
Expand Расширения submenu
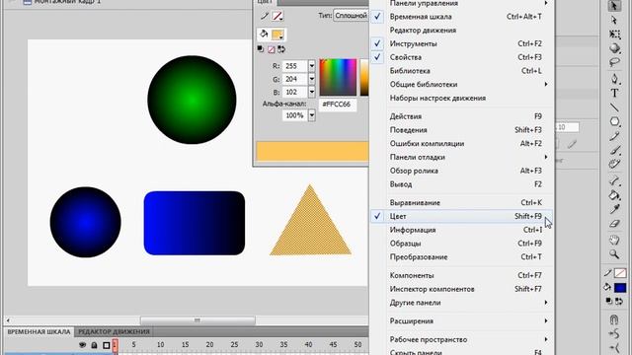tap(461, 321)
